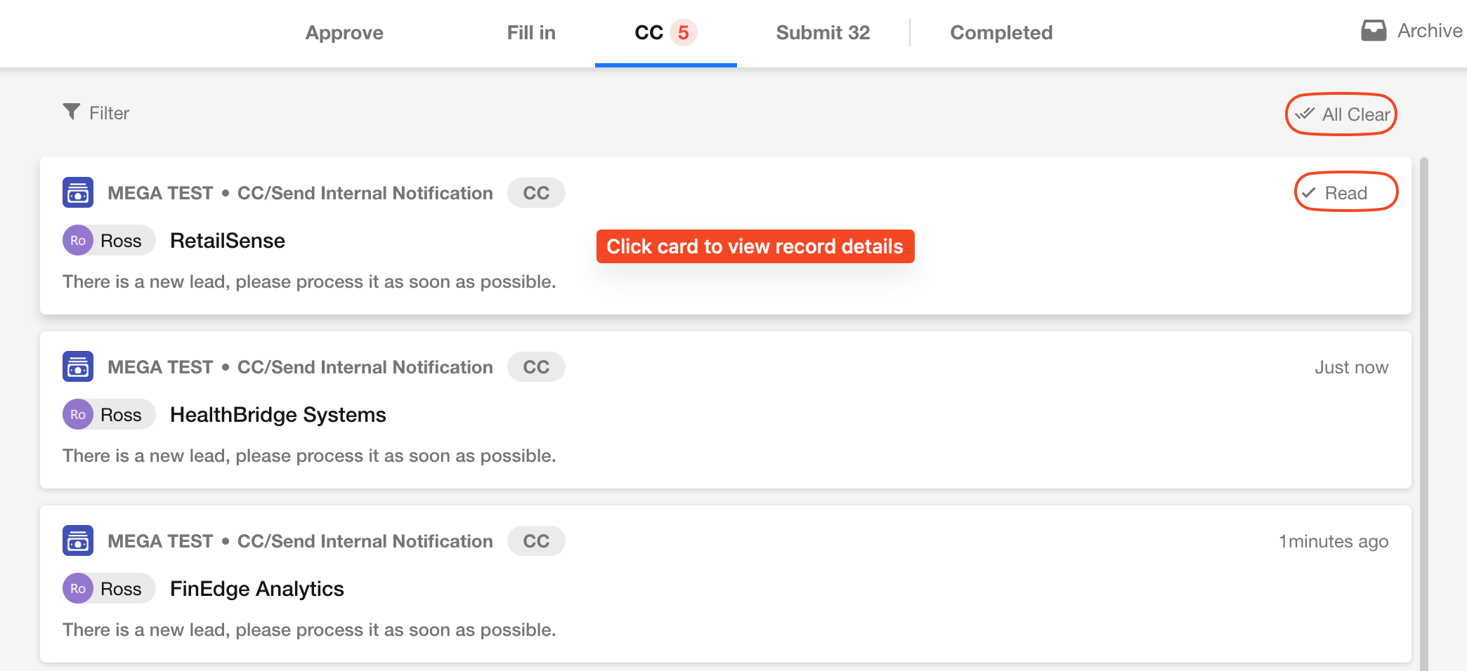Open the Fill in tab

coord(531,33)
